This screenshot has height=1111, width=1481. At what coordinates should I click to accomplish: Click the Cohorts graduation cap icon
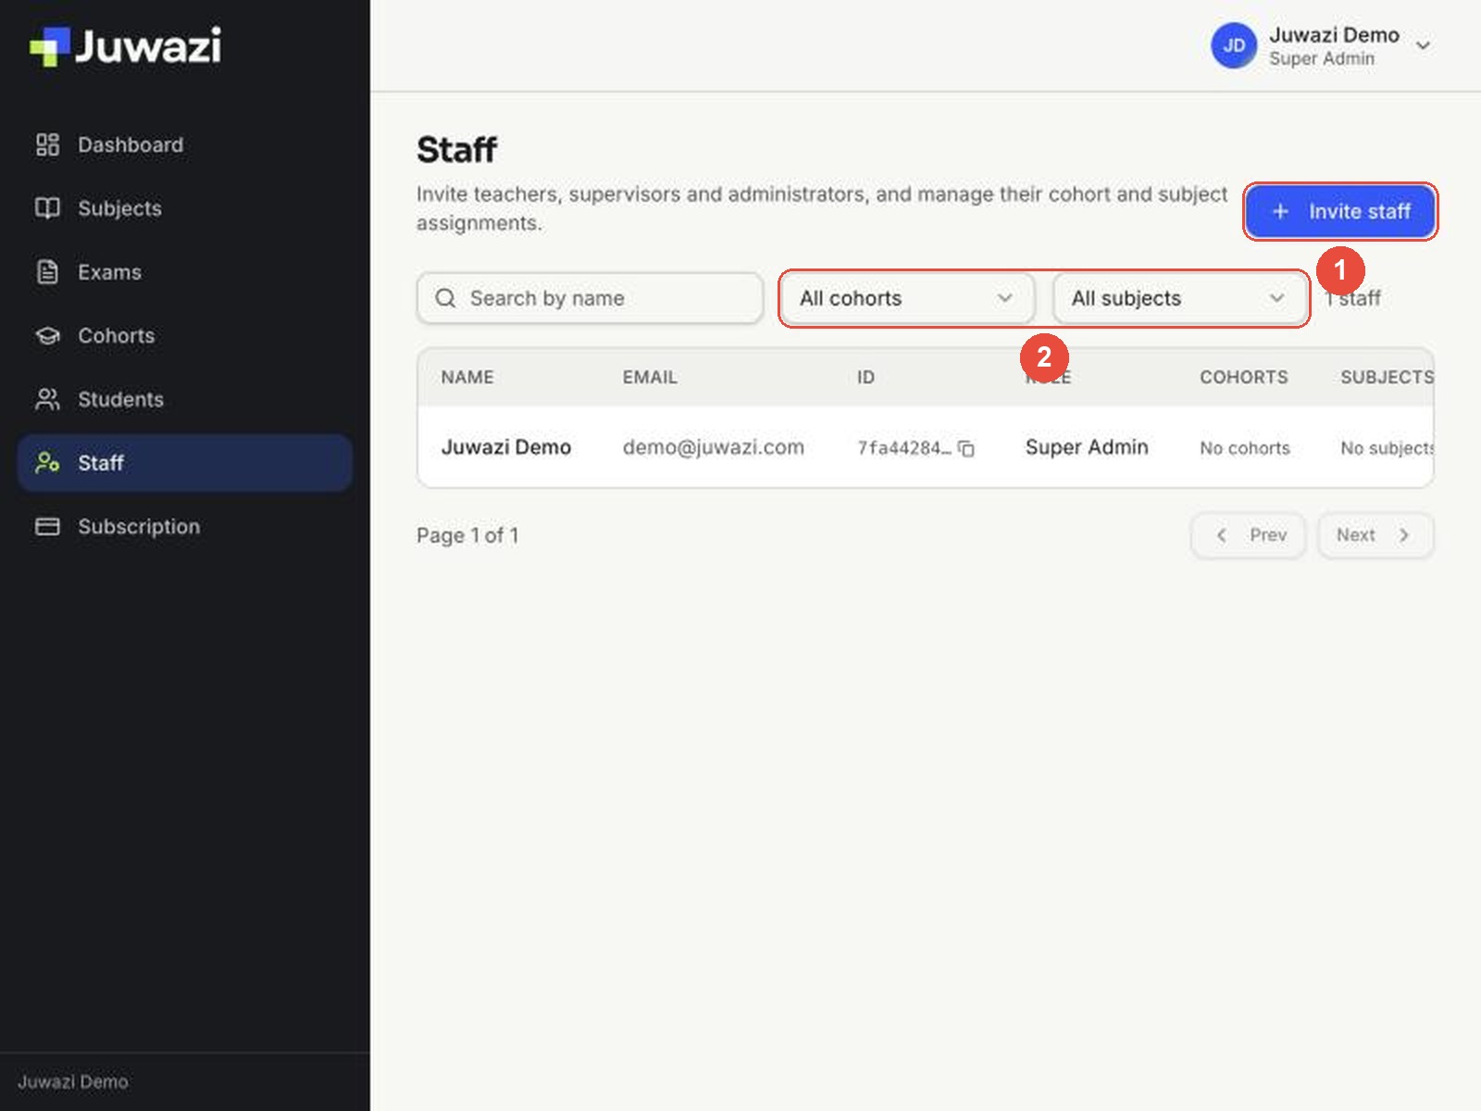pyautogui.click(x=47, y=336)
